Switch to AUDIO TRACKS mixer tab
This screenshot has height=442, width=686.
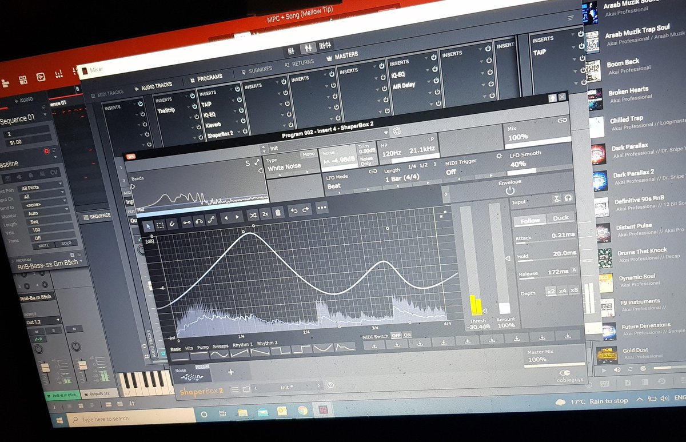[152, 87]
